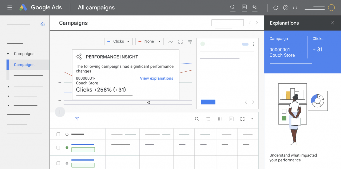Viewport: 341px width, 169px height.
Task: Check the first campaign row checkbox
Action: click(58, 147)
